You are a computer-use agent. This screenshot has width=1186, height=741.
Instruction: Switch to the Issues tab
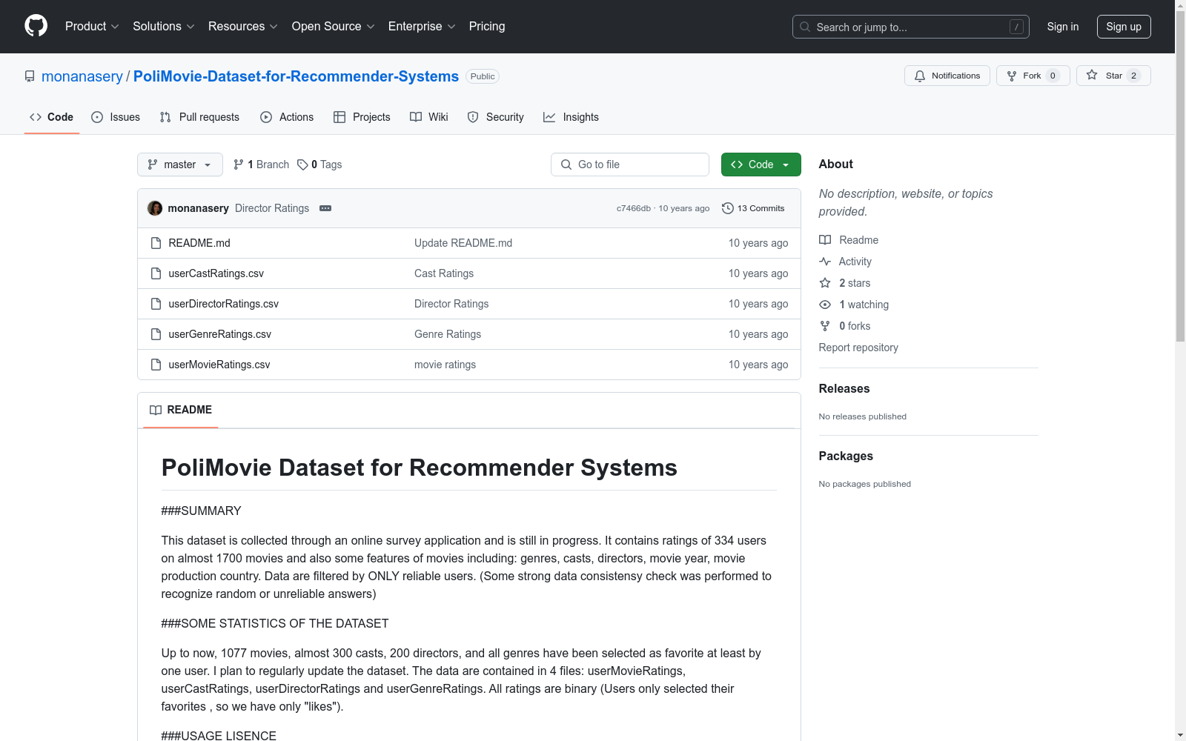116,117
